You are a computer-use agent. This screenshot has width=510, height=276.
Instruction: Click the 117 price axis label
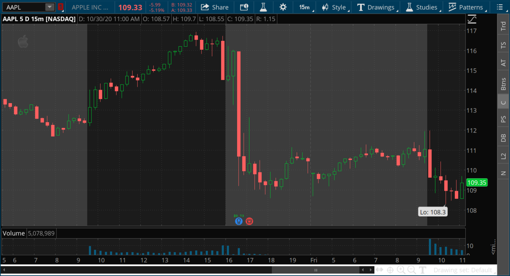tap(471, 31)
